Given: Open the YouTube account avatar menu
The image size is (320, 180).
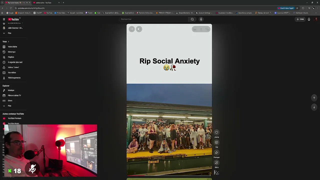Looking at the screenshot, I should tap(316, 19).
